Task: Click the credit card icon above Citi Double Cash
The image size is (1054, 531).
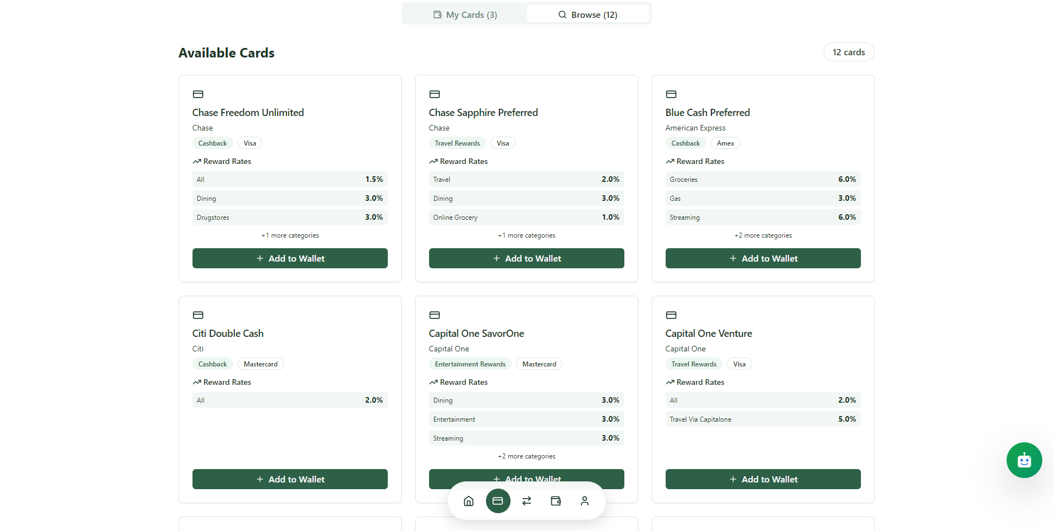Action: pyautogui.click(x=198, y=315)
